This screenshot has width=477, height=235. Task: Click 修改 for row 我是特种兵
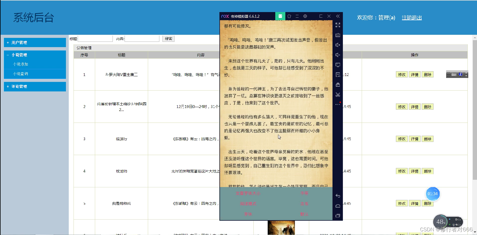click(x=402, y=203)
